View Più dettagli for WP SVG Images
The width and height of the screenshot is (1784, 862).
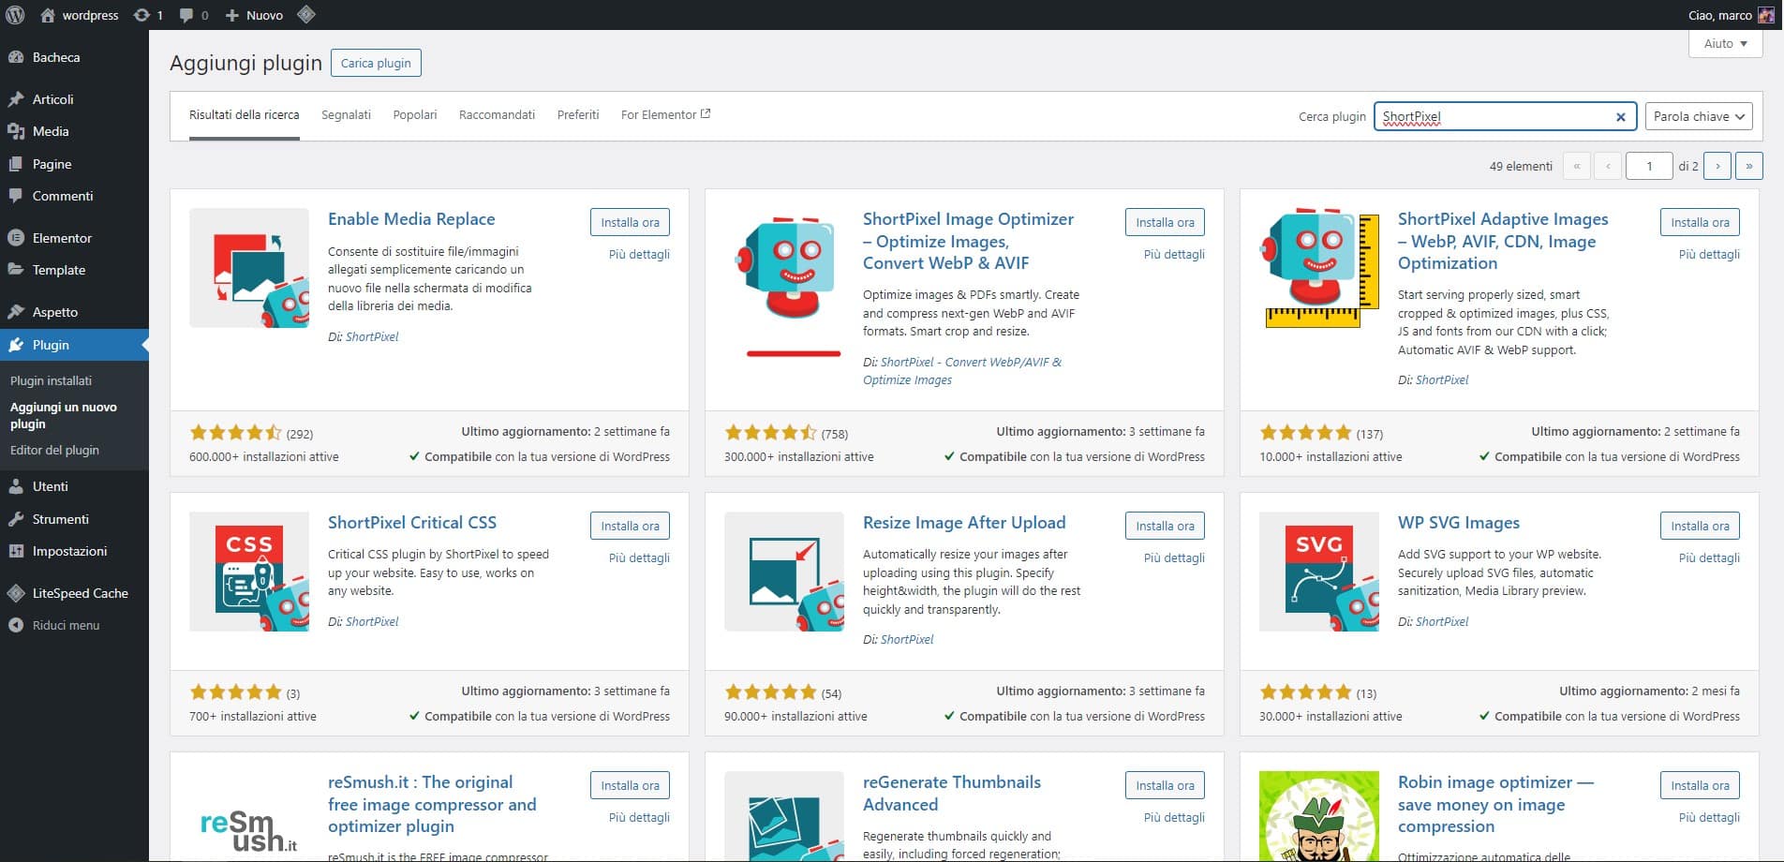(1709, 557)
